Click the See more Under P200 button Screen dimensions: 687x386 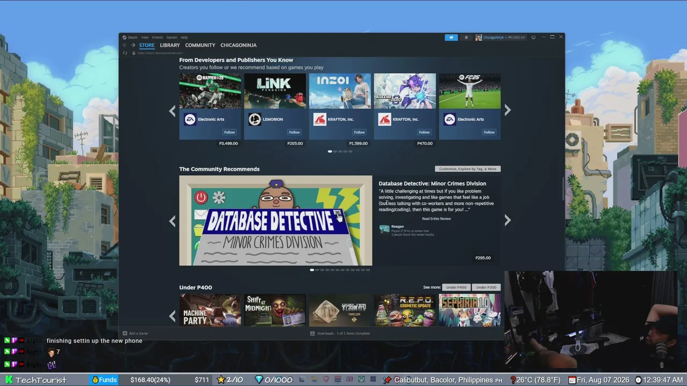click(x=486, y=287)
